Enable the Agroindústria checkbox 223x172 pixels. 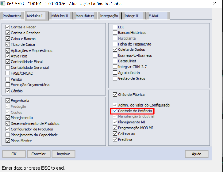pyautogui.click(x=115, y=72)
